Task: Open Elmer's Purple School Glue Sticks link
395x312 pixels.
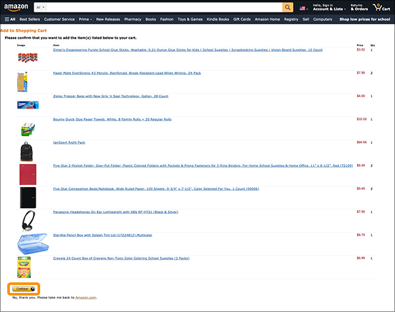Action: [x=188, y=50]
